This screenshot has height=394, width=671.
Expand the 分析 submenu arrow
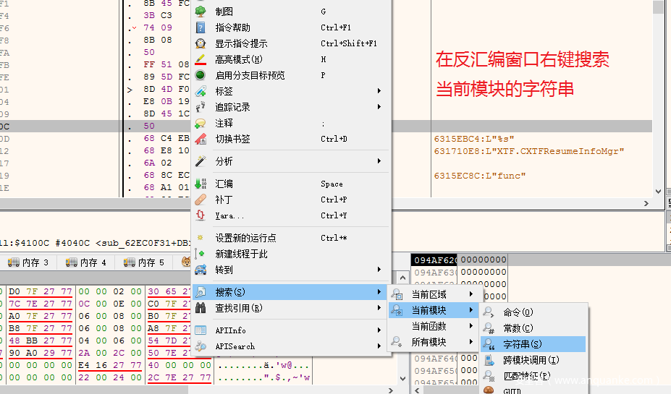[379, 161]
